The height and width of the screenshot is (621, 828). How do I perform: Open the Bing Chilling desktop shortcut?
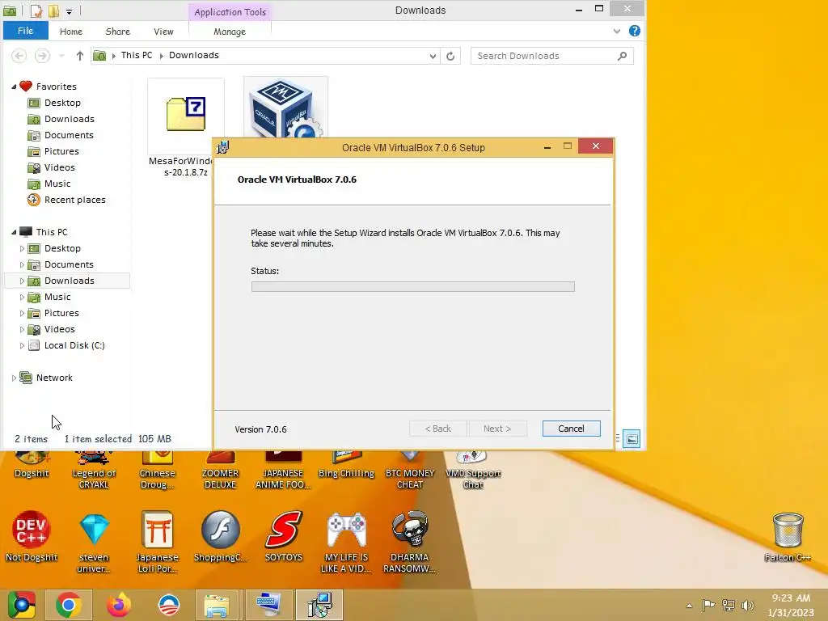pyautogui.click(x=346, y=466)
